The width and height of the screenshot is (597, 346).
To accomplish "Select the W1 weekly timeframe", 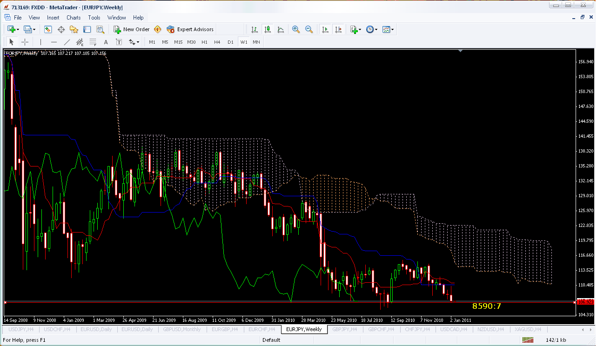I will (244, 42).
